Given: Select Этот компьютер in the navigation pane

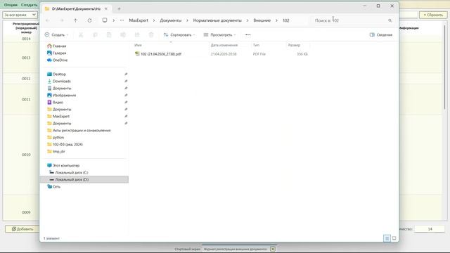Looking at the screenshot, I should click(x=65, y=166).
